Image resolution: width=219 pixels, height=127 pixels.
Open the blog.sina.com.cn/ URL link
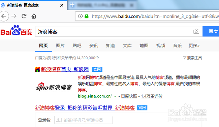(x=95, y=96)
